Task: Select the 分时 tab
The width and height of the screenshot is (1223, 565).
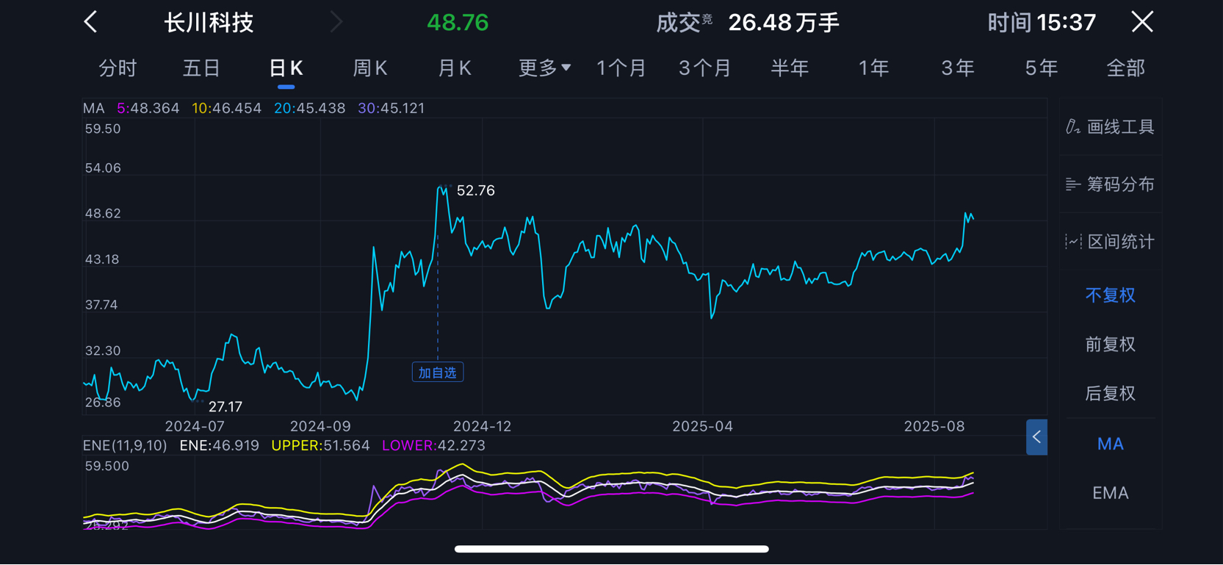Action: (118, 68)
